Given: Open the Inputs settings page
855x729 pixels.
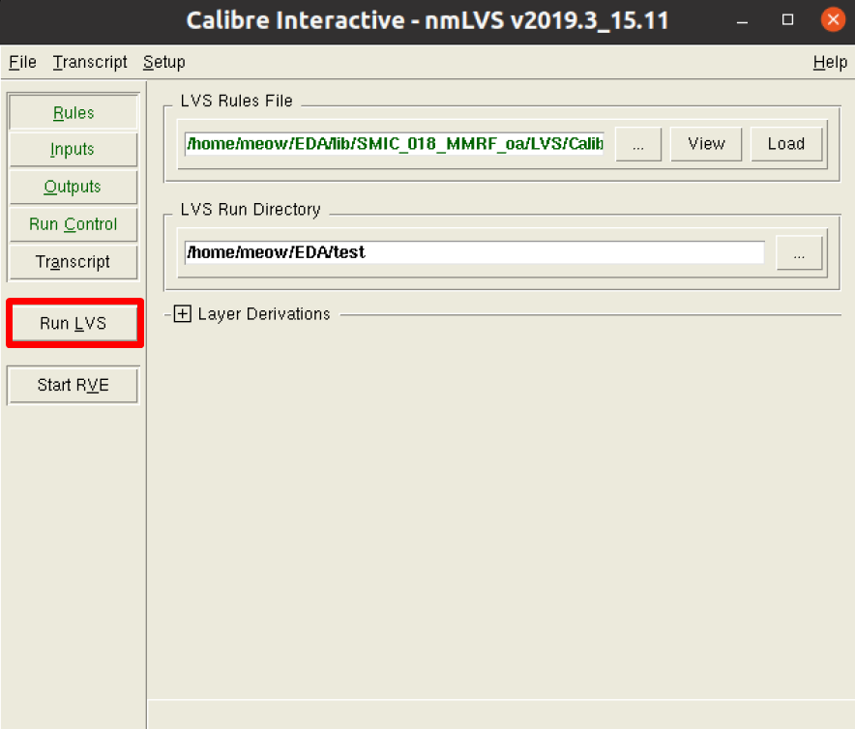Looking at the screenshot, I should point(73,149).
